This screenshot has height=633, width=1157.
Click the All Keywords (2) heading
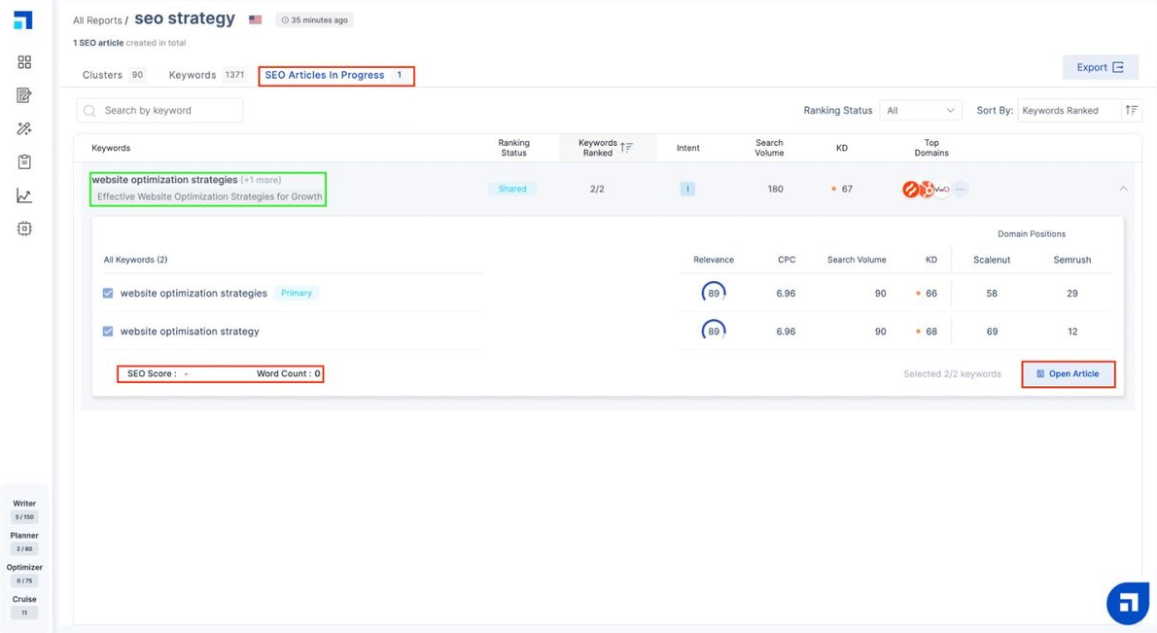coord(135,260)
